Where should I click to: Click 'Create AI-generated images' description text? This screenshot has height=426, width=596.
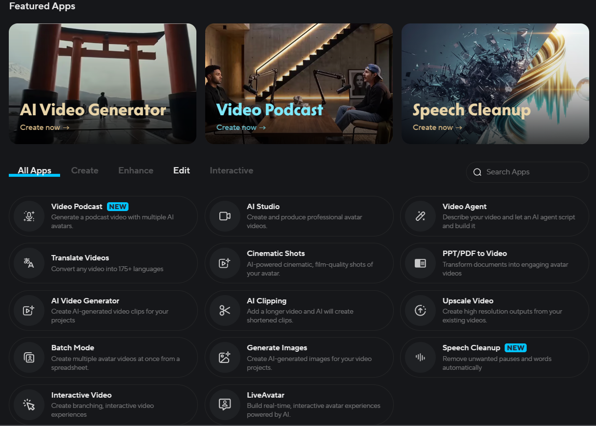pyautogui.click(x=309, y=363)
